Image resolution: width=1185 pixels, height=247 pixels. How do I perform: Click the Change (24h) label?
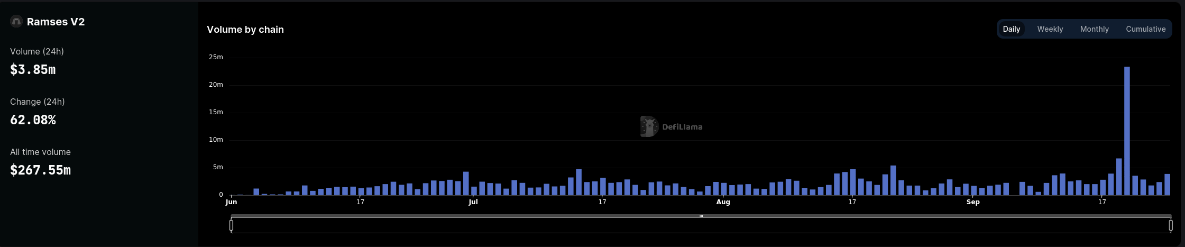coord(38,102)
